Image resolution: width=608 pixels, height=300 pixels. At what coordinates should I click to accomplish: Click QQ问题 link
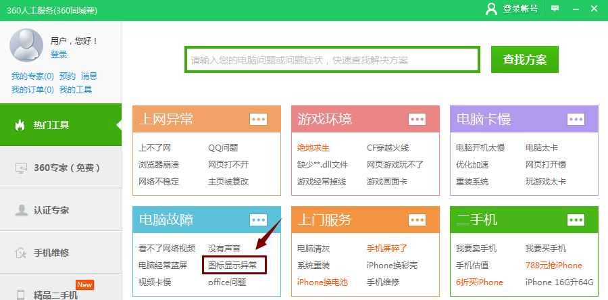pyautogui.click(x=223, y=148)
